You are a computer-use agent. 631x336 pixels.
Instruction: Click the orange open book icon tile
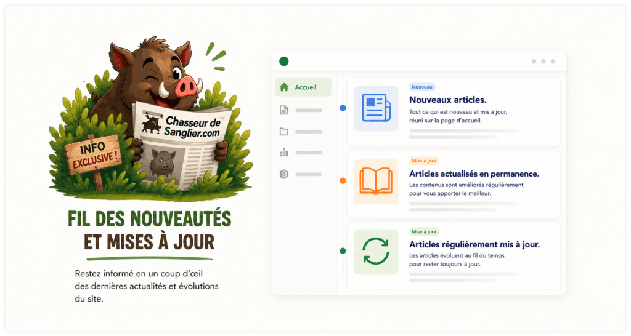(x=376, y=182)
